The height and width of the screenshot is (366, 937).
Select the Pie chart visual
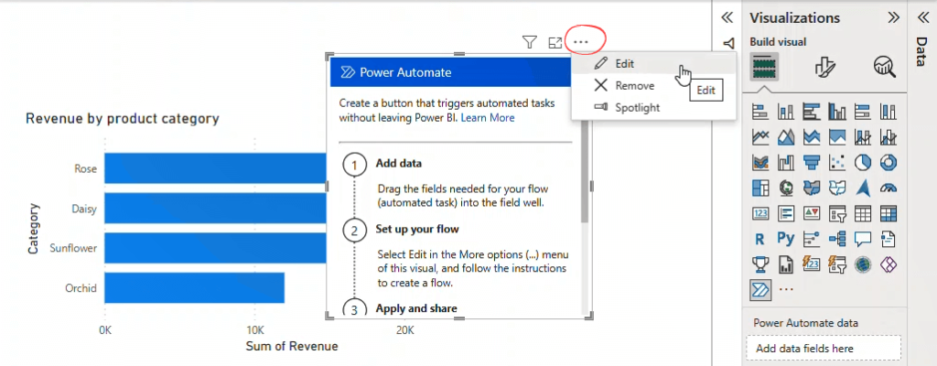864,163
